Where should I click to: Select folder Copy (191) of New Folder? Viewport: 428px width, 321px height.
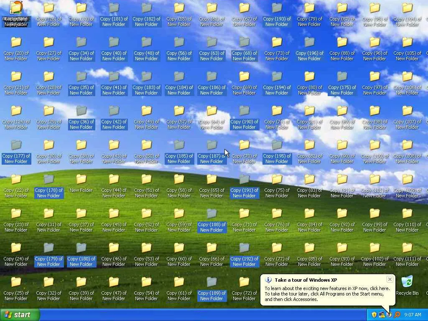pos(244,186)
